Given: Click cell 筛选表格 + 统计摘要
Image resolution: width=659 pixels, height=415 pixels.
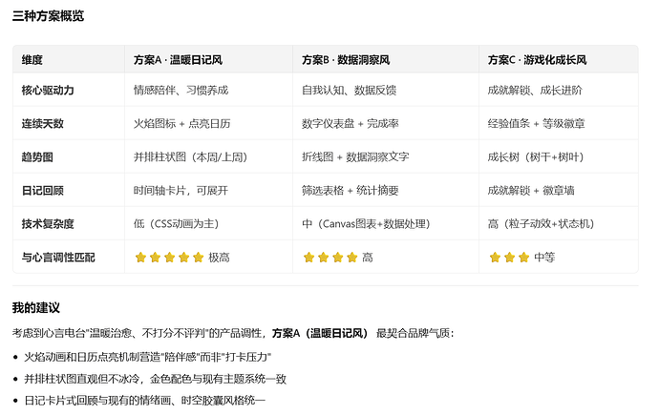Looking at the screenshot, I should [351, 191].
